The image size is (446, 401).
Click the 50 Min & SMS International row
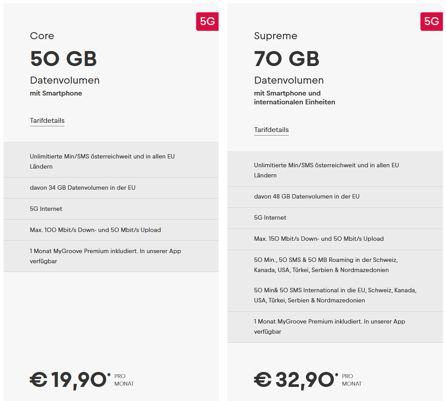click(335, 295)
